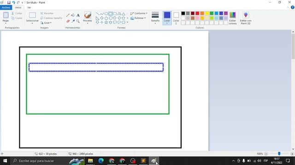Viewport: 295px width, 165px height.
Task: Choose the Line shape
Action: point(97,14)
